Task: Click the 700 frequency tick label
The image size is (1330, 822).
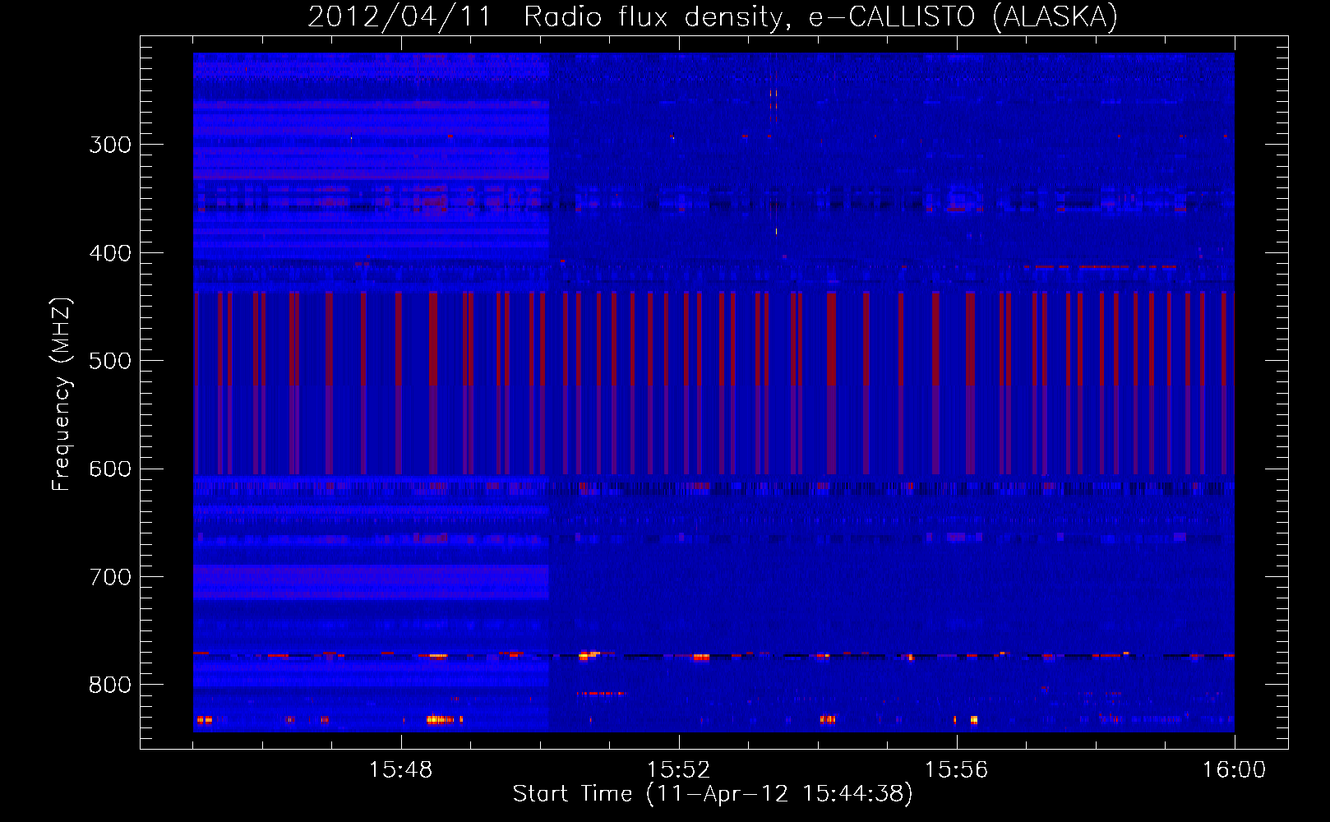Action: coord(110,577)
